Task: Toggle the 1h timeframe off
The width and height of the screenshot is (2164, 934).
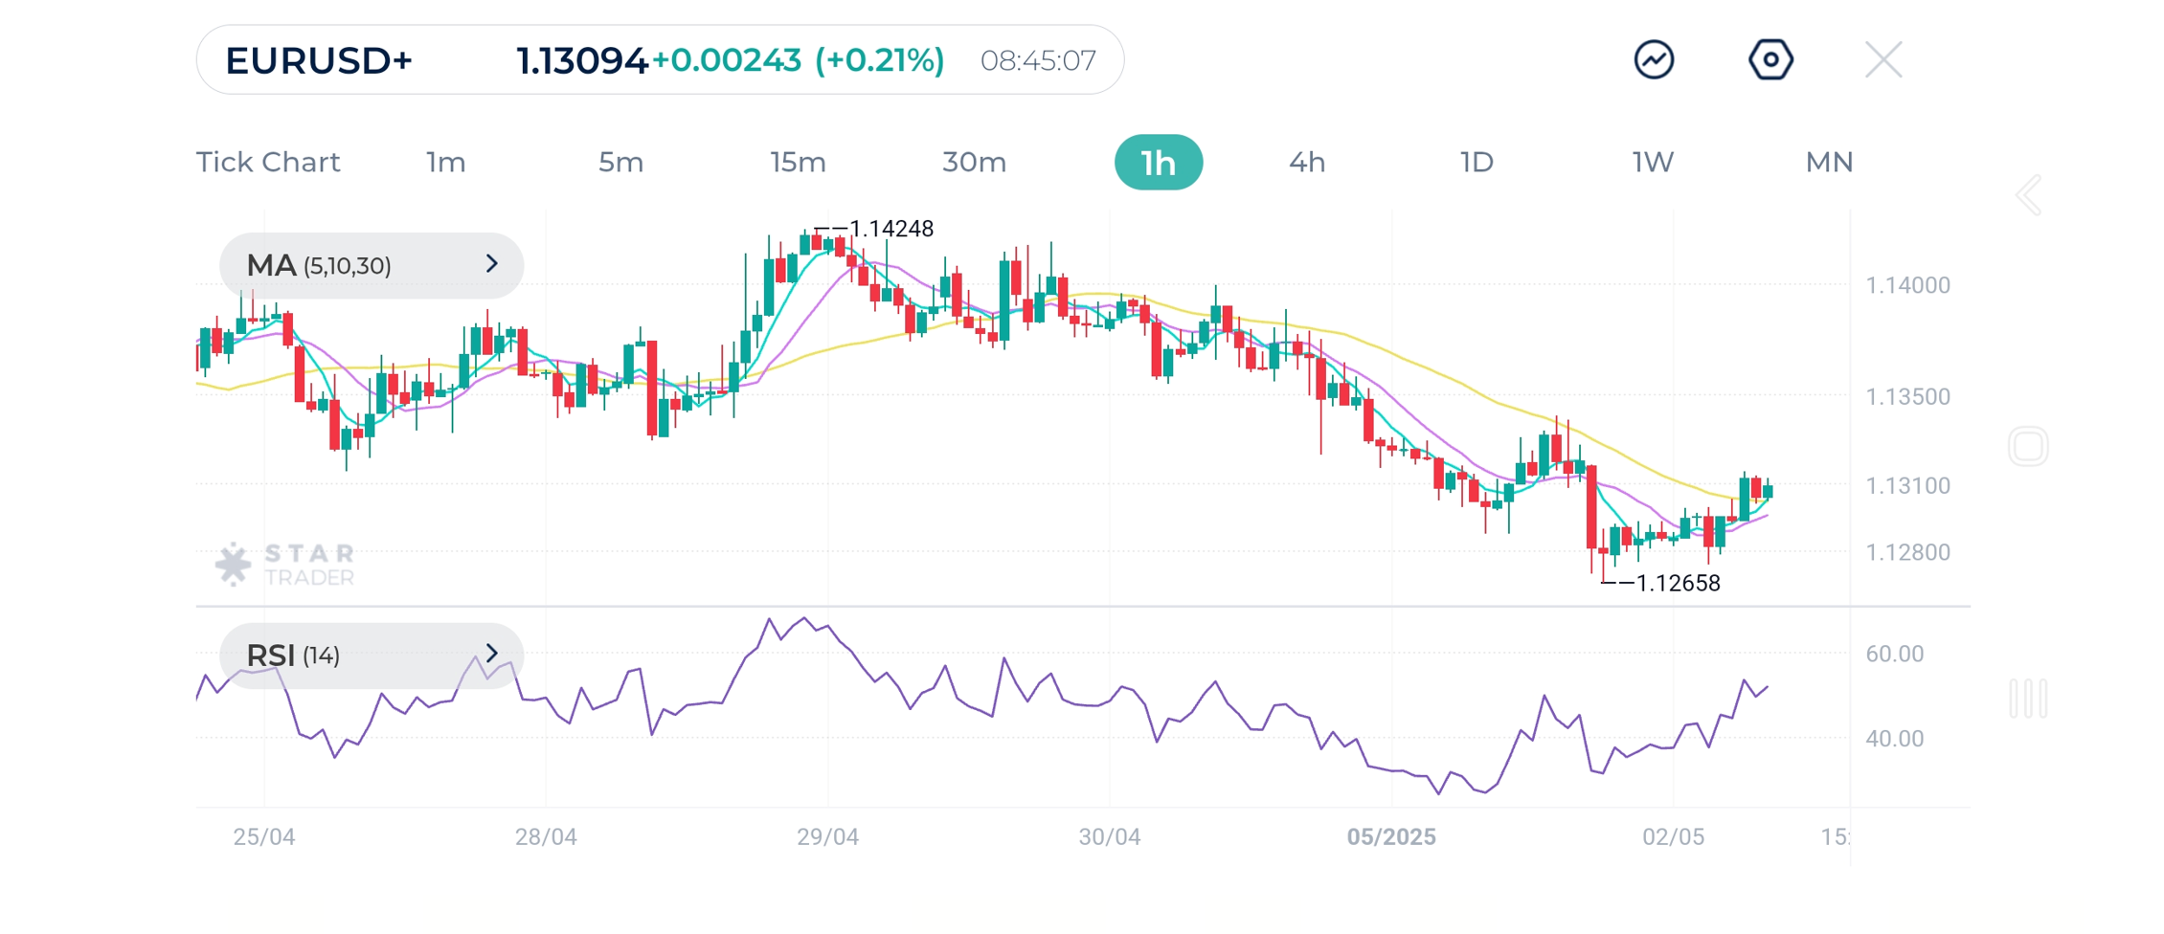Action: (x=1159, y=163)
